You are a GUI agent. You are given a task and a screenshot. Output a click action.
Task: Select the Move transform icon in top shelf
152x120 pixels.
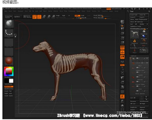click(44, 17)
